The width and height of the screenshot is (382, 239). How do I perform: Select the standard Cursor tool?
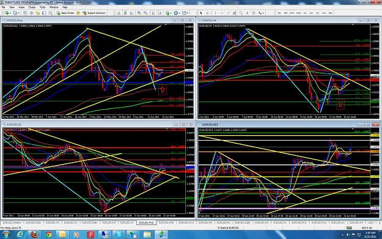point(201,13)
